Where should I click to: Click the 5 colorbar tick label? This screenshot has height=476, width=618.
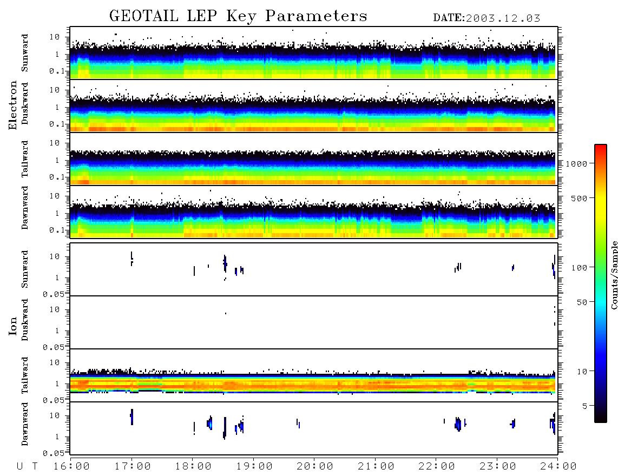[585, 406]
